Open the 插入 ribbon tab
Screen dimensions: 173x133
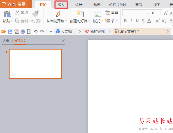[x=61, y=5]
